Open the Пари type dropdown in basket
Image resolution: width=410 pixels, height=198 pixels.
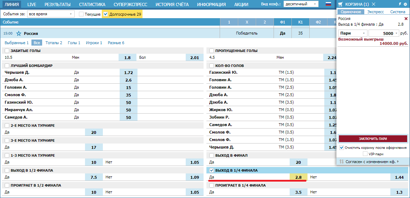pos(353,33)
